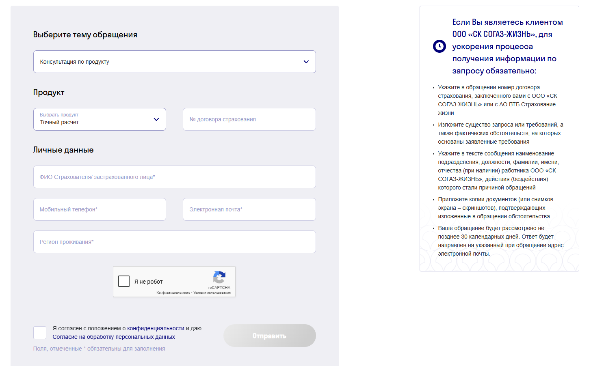Click the 'Поля, отмеченные * обязательны' note
Screen dimensions: 591x366
pyautogui.click(x=99, y=349)
